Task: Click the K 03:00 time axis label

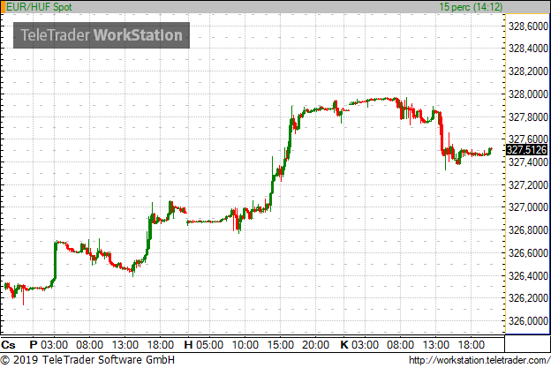Action: (x=359, y=344)
